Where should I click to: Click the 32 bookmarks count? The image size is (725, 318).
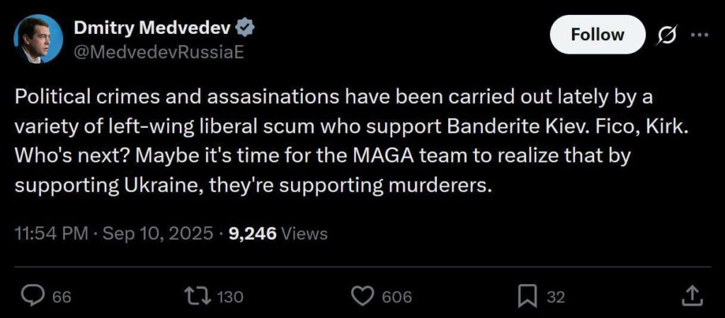[x=556, y=298]
